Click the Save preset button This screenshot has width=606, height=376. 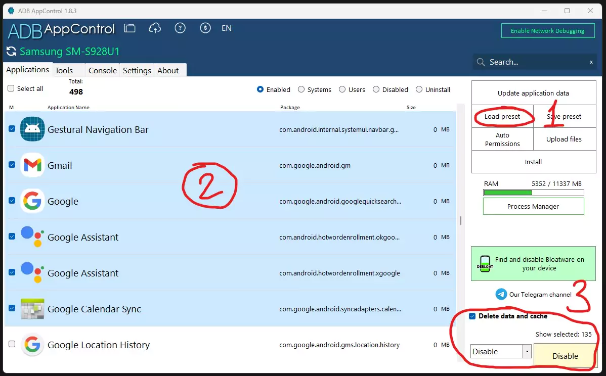pos(564,116)
